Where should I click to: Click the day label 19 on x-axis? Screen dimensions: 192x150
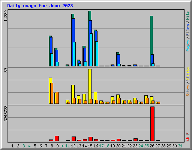tap(112, 146)
